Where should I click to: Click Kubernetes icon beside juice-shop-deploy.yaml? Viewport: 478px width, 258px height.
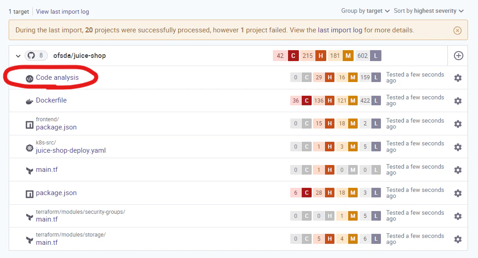pyautogui.click(x=29, y=148)
